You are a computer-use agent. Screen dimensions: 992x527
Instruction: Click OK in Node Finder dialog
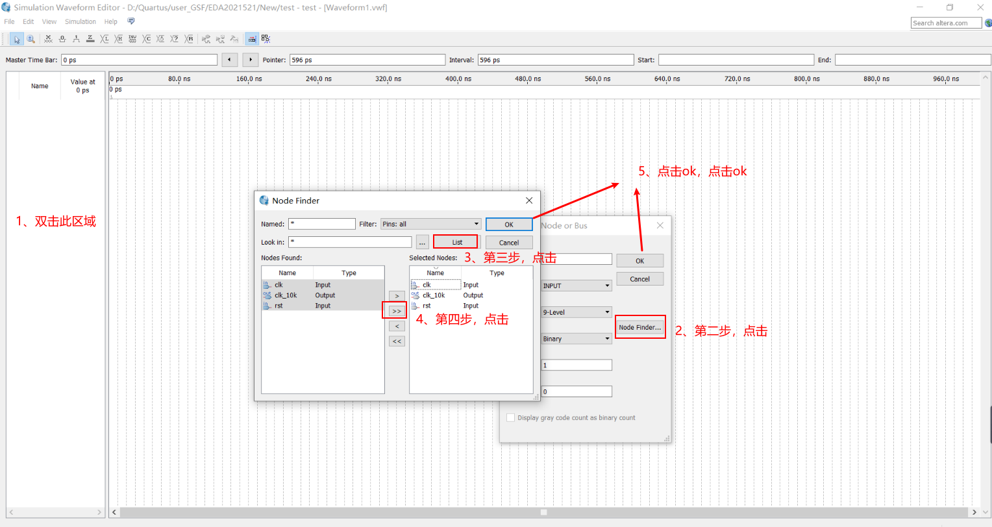509,225
